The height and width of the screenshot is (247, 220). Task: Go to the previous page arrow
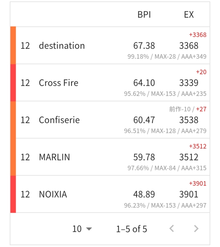pos(172,229)
